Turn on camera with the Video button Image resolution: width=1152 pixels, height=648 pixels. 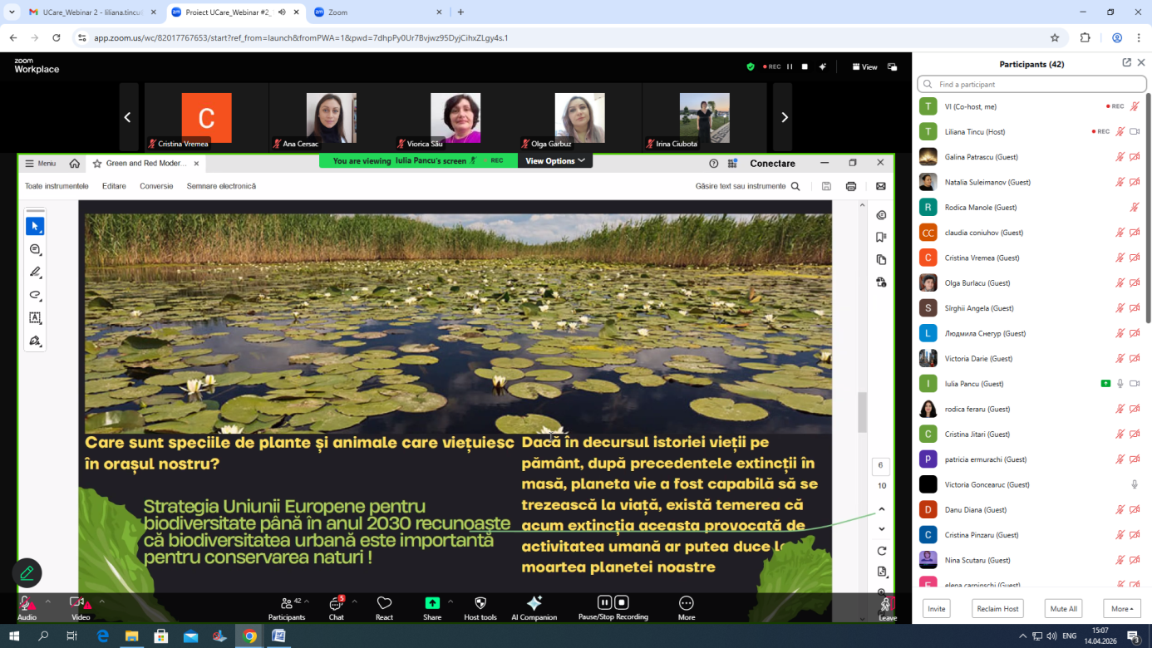pos(80,605)
